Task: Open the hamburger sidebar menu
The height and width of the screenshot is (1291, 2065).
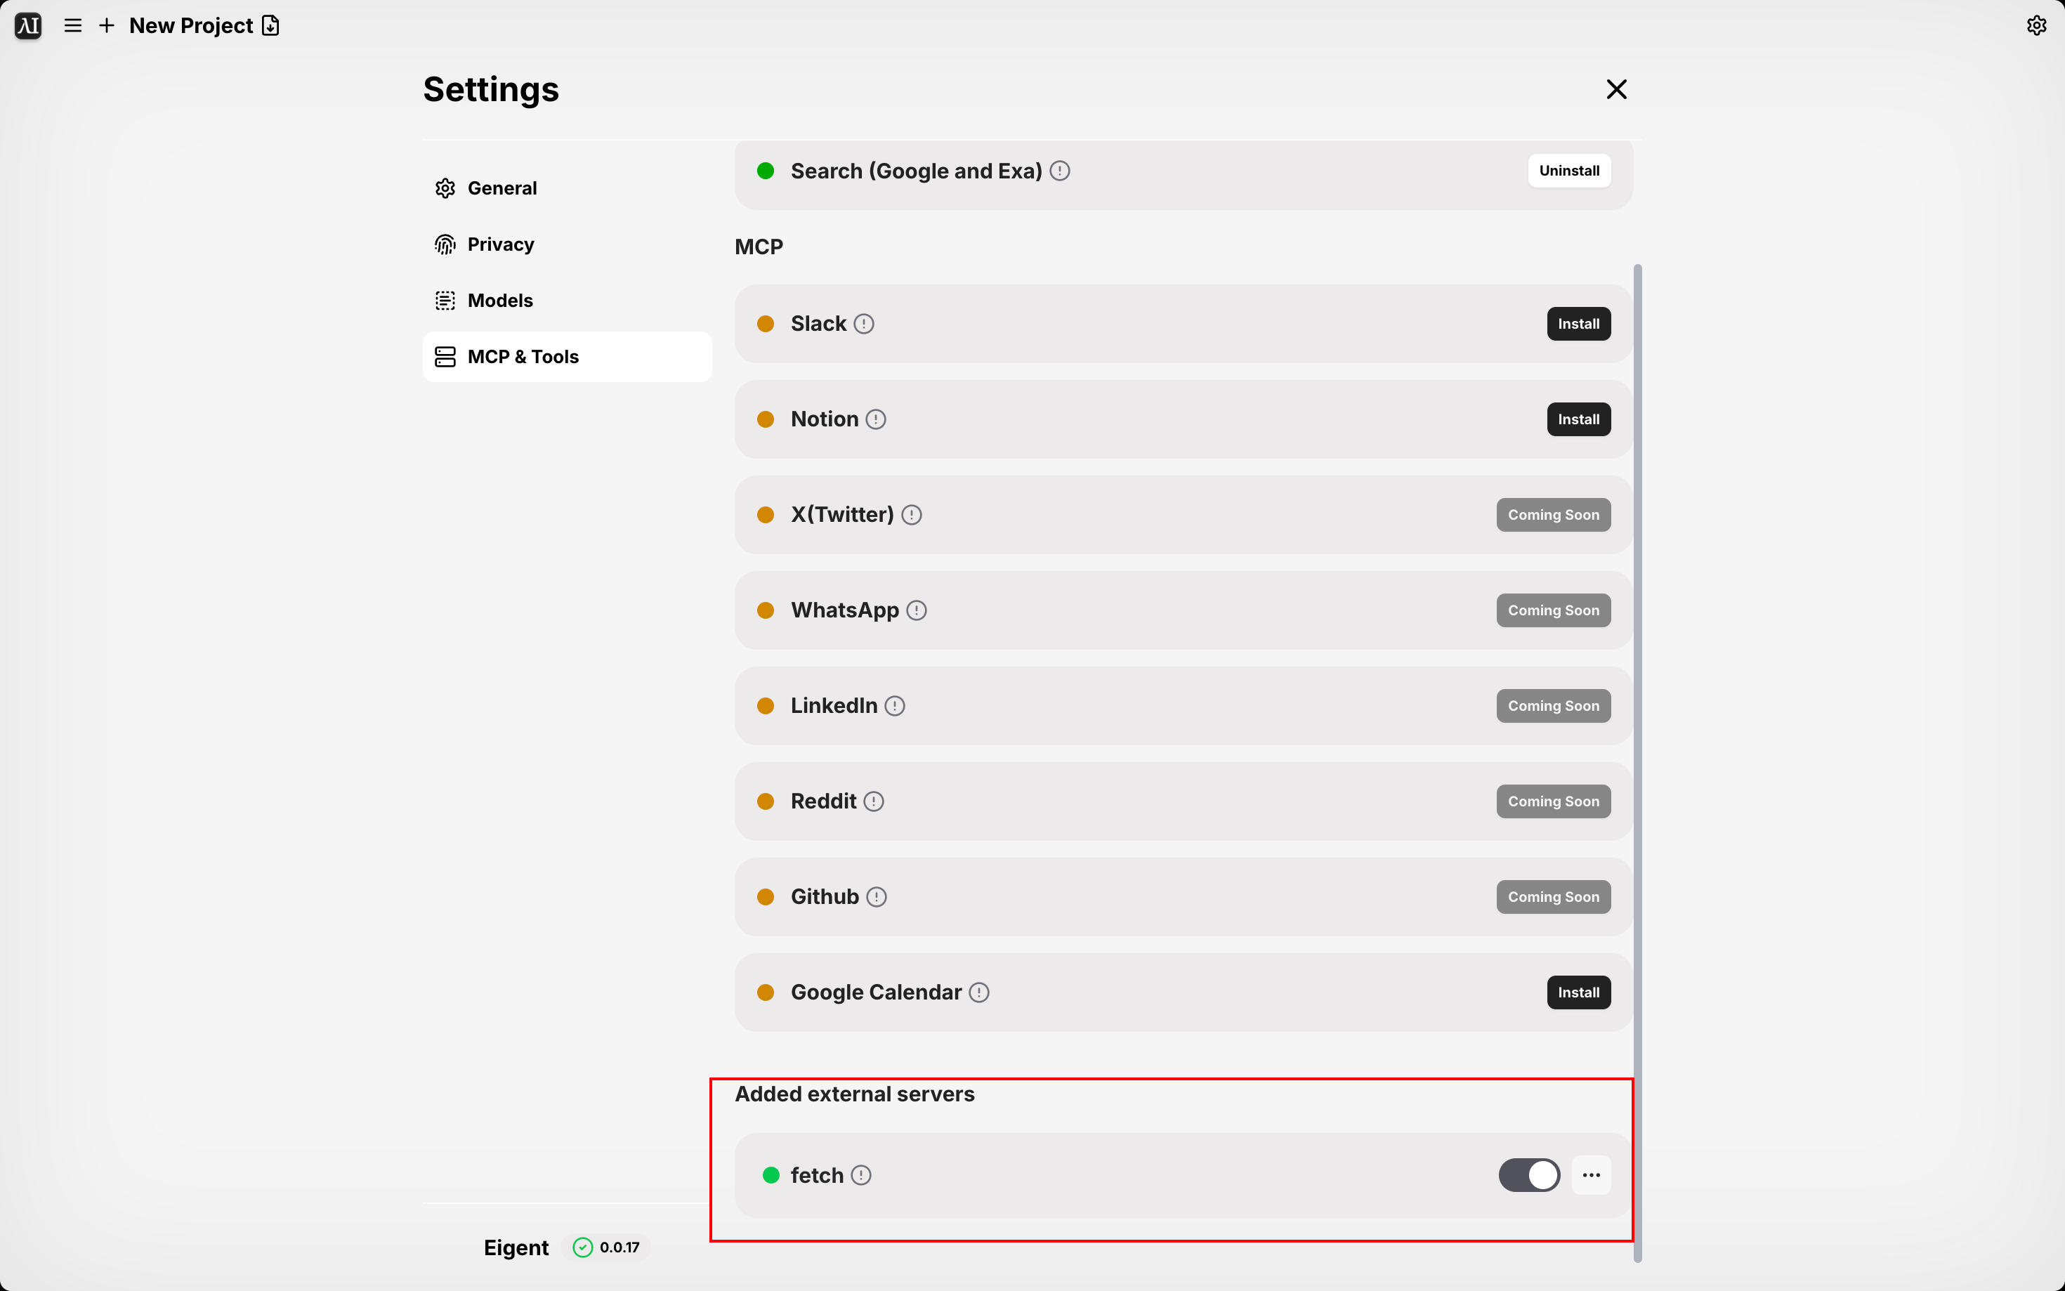Action: [x=74, y=25]
